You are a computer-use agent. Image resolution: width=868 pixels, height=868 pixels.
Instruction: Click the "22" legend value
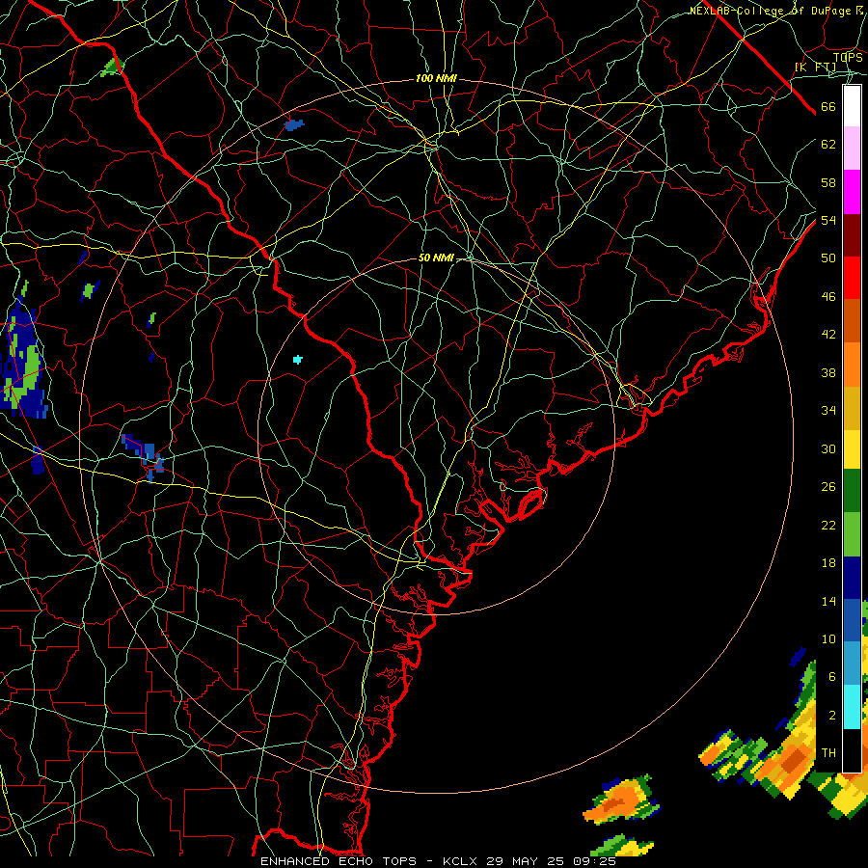point(828,526)
